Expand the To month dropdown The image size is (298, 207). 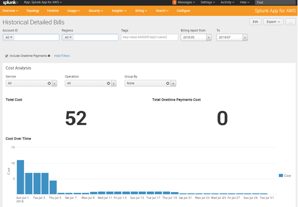coord(245,37)
